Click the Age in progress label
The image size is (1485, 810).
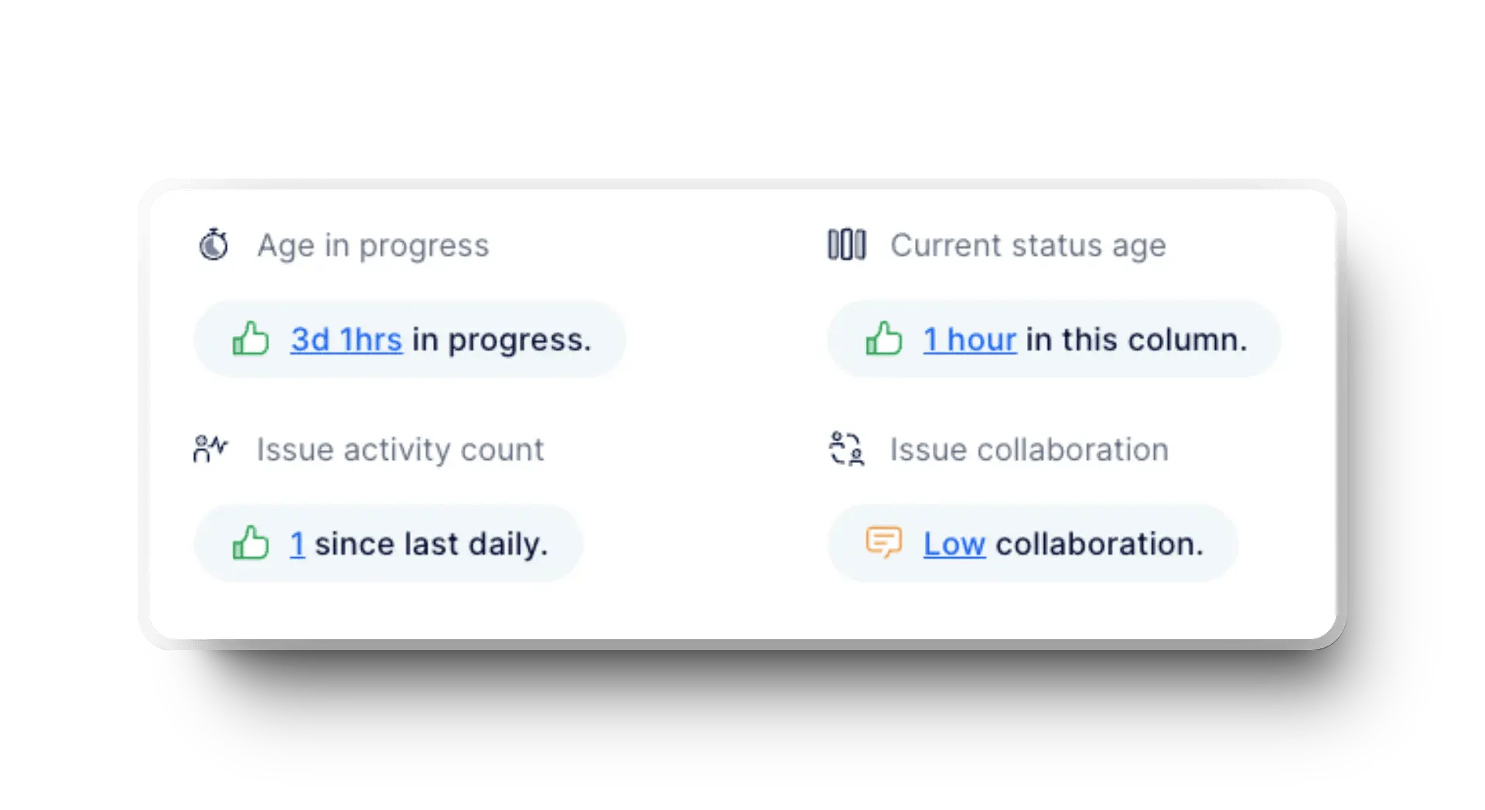pyautogui.click(x=373, y=245)
